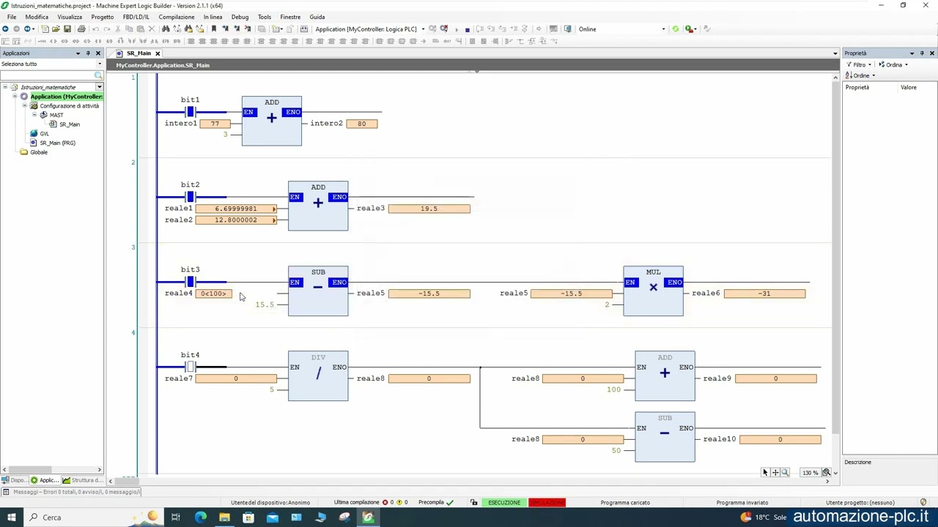Collapse the Application (MyController) tree node
938x527 pixels.
tap(15, 97)
